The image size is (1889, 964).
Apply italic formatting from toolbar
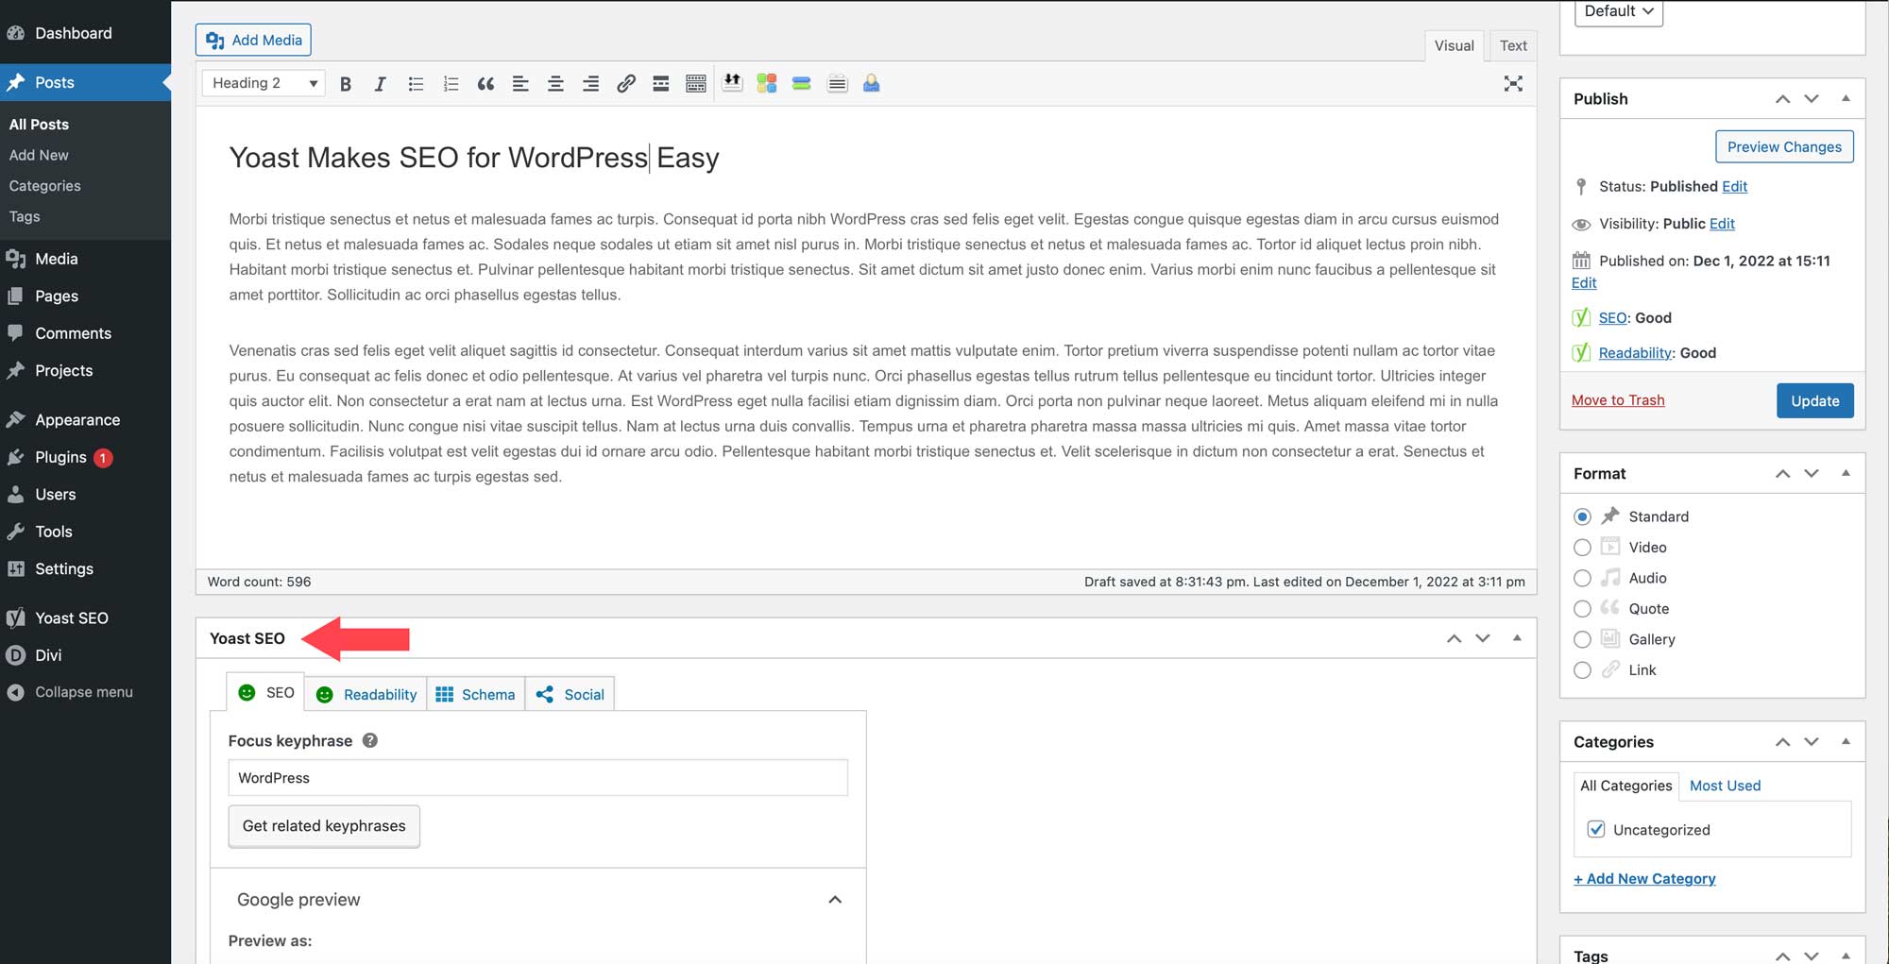(380, 84)
